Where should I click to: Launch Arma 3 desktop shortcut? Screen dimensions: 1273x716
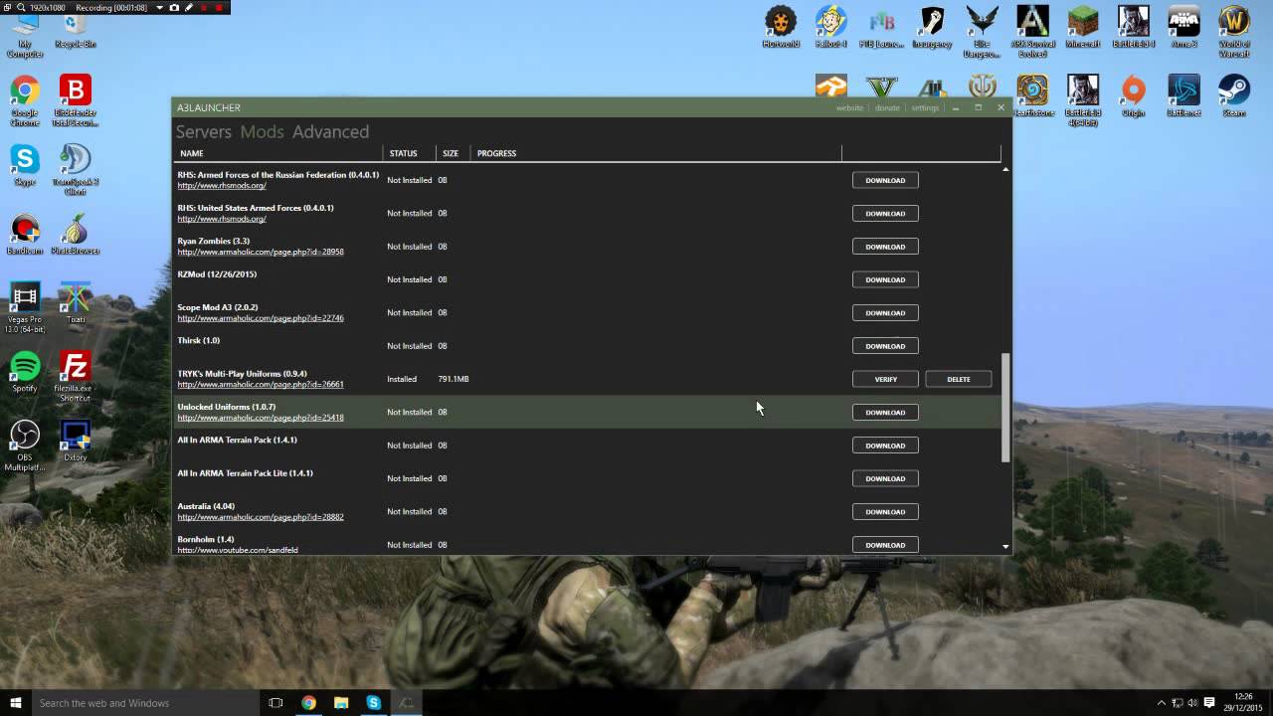tap(1183, 28)
